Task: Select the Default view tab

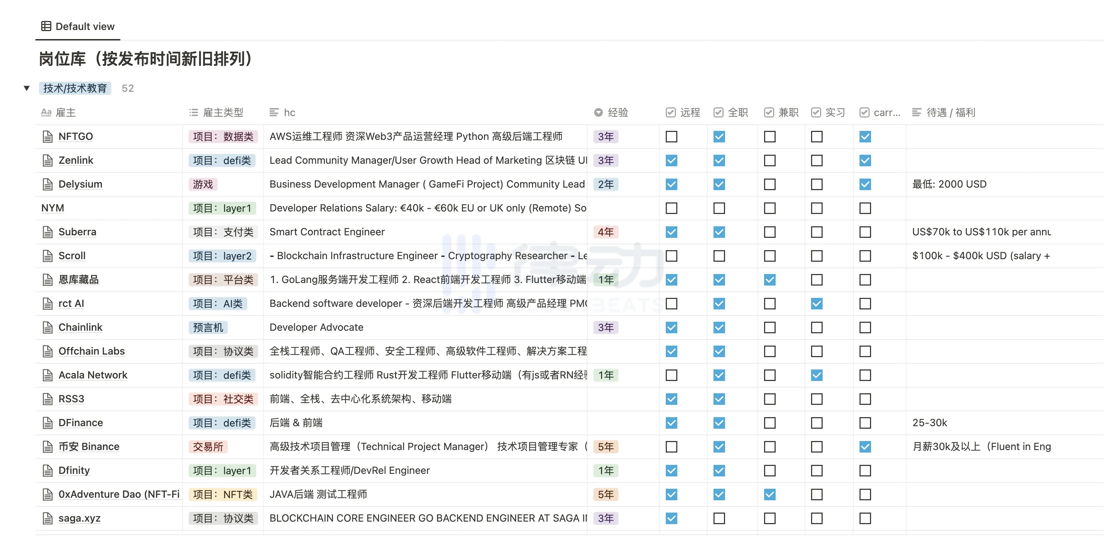Action: click(x=78, y=26)
